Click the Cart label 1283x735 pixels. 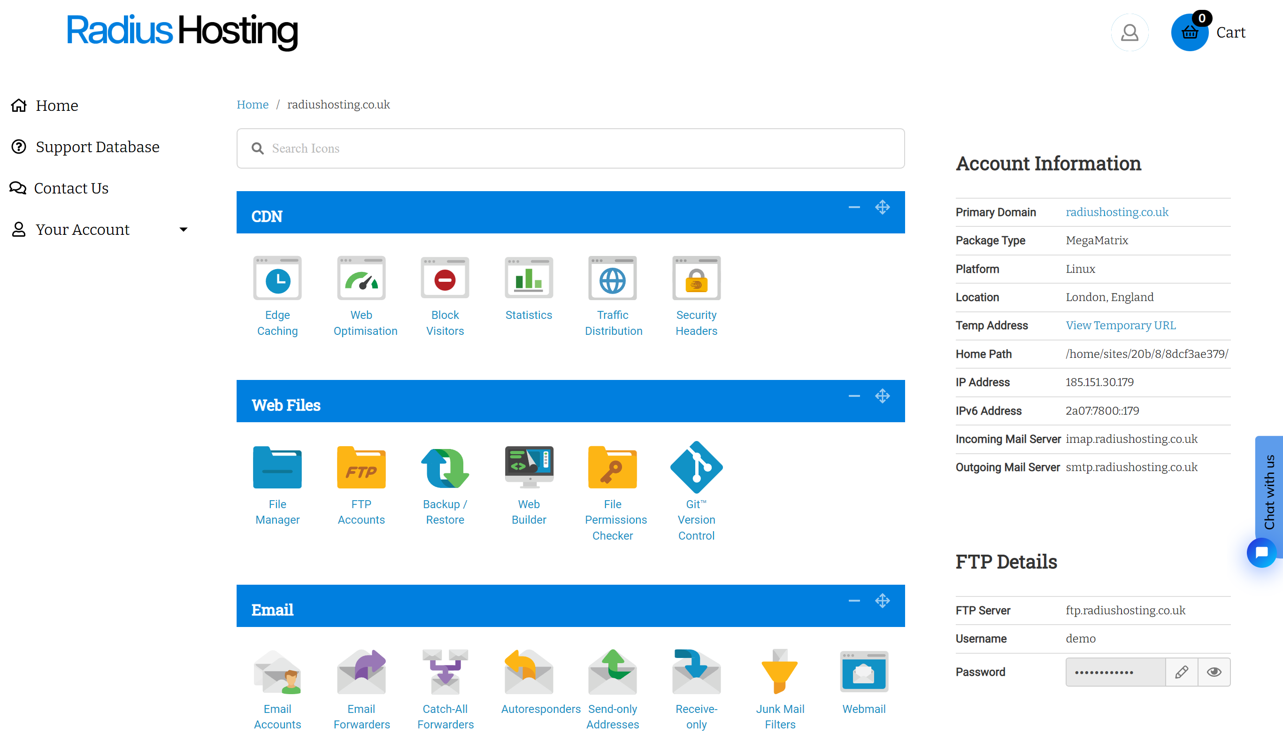coord(1230,33)
